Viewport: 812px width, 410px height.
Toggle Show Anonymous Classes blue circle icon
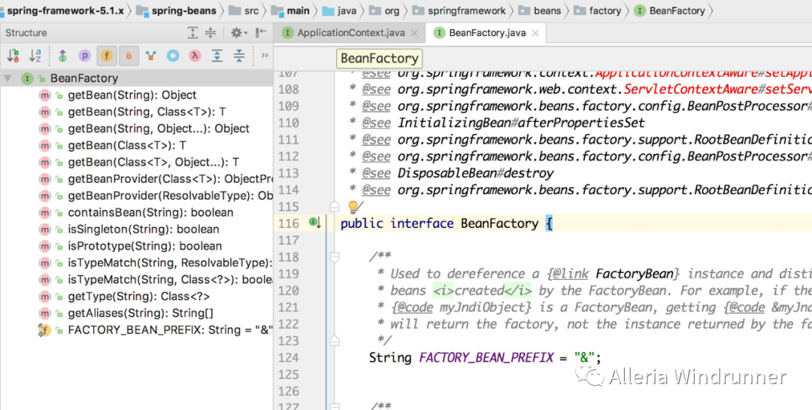pos(173,56)
